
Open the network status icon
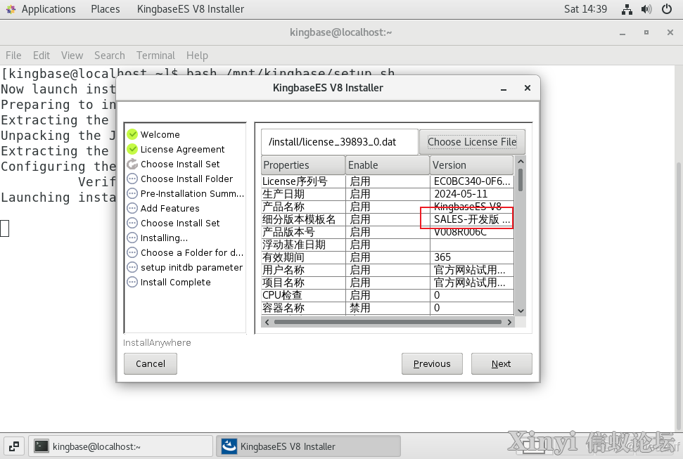tap(627, 9)
